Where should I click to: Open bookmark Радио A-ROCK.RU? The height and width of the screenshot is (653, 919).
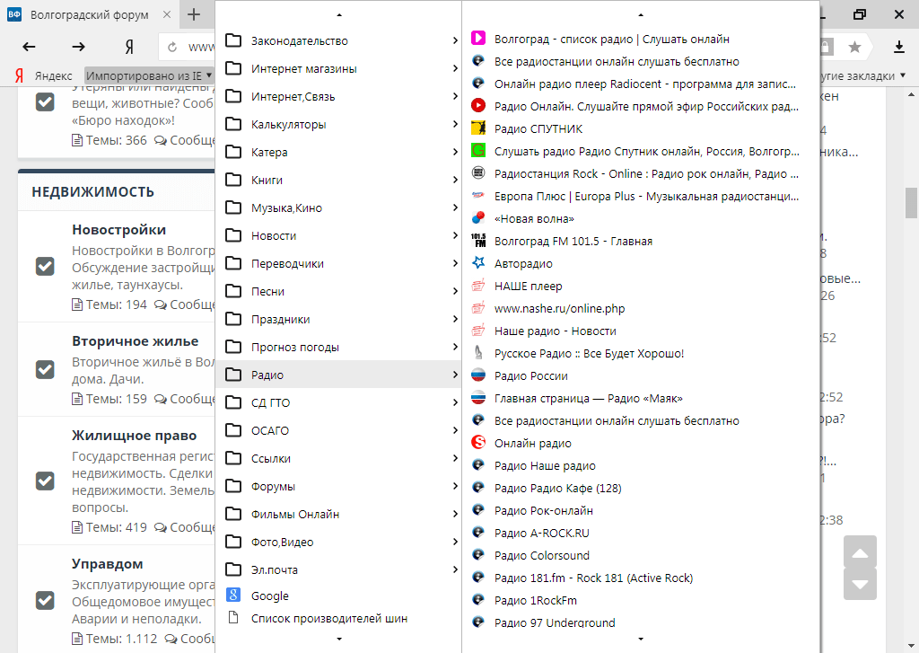[641, 533]
